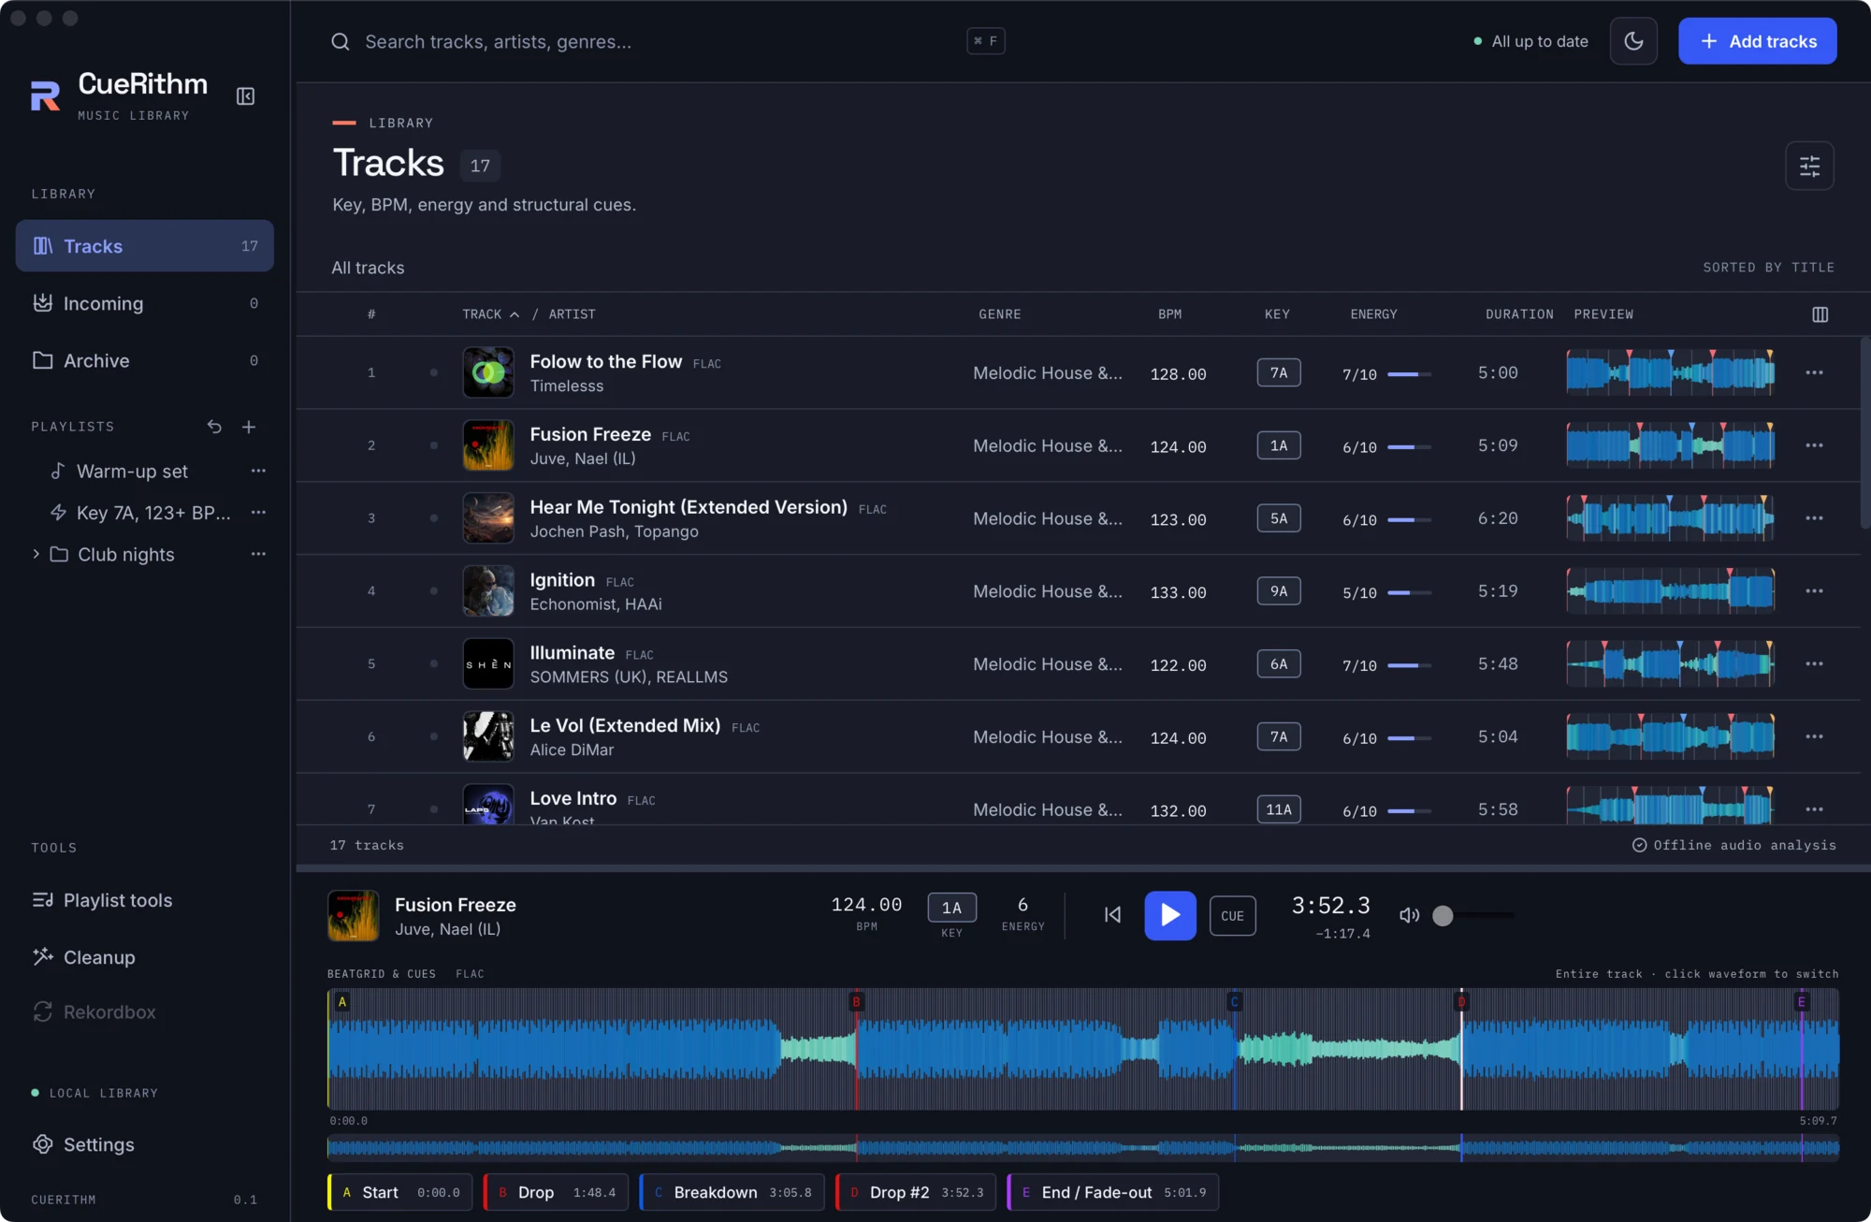Open more options for Key 7A smart playlist
The height and width of the screenshot is (1222, 1871).
point(258,512)
